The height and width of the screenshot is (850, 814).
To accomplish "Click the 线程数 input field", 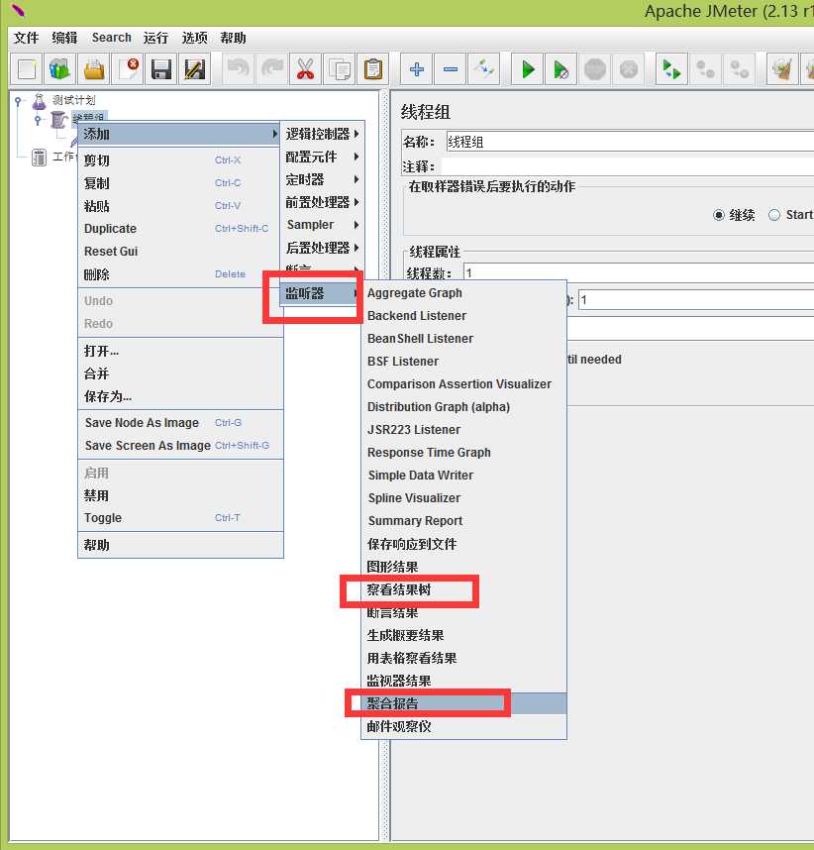I will 639,273.
